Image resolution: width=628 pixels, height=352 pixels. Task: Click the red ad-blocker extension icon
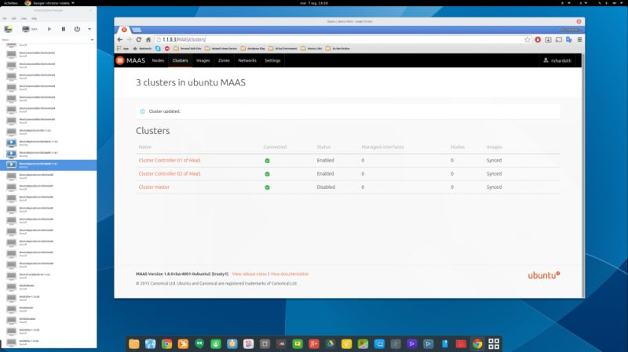point(538,40)
